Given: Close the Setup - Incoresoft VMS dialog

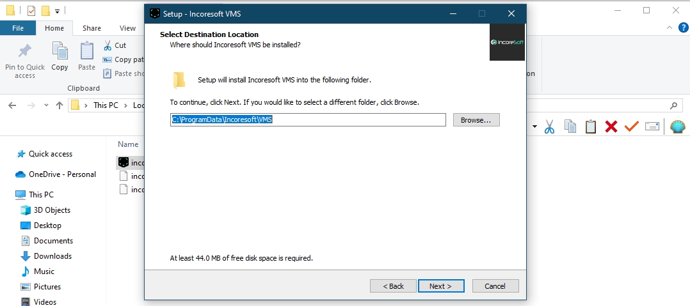Looking at the screenshot, I should pos(511,13).
